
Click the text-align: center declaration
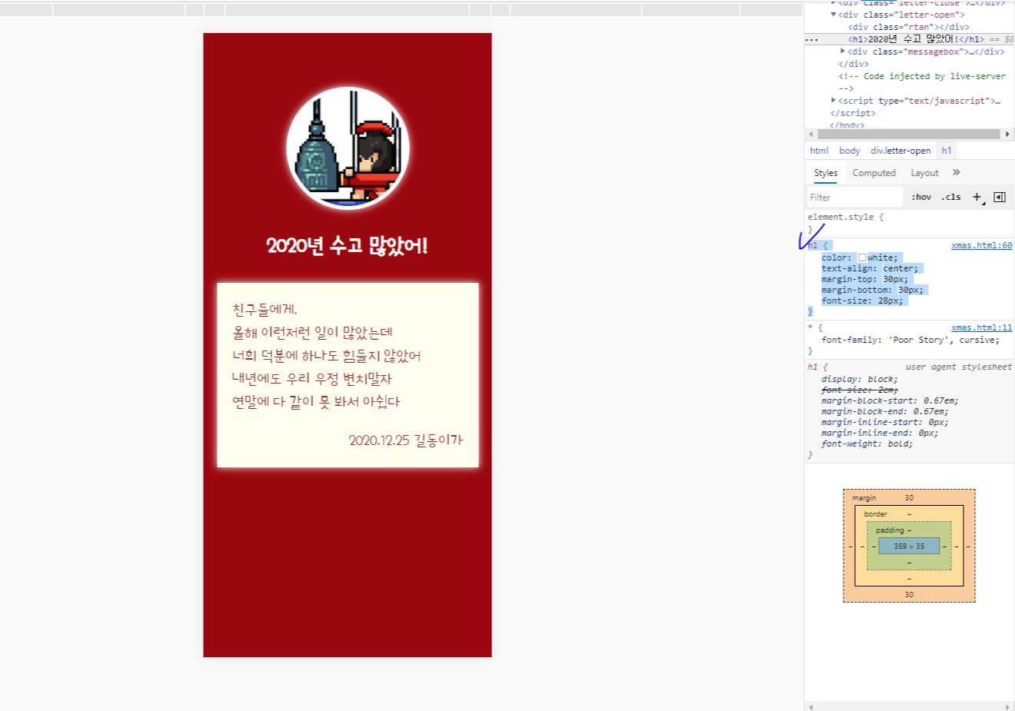coord(870,268)
